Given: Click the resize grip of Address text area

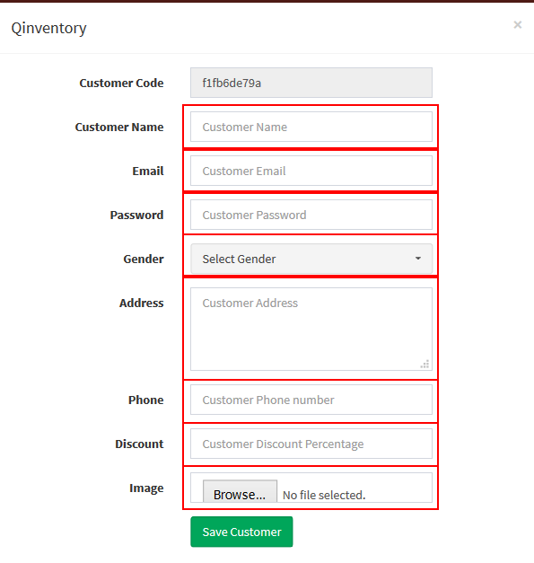Looking at the screenshot, I should click(425, 364).
